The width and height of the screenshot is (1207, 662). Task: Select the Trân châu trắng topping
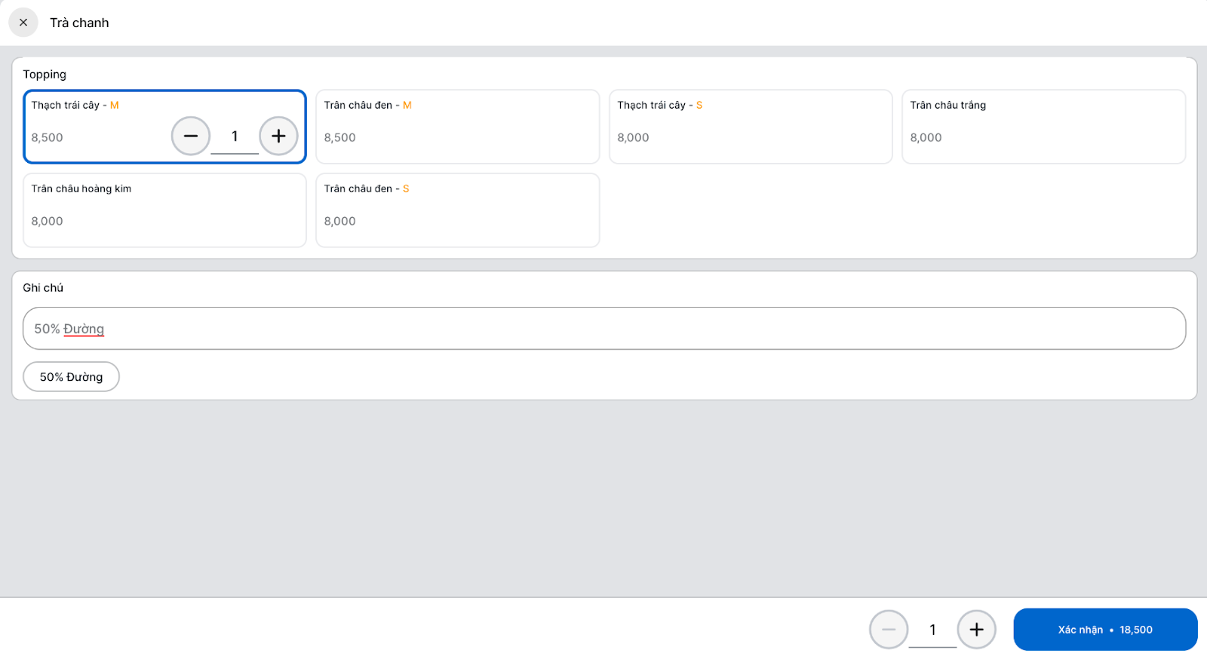point(1043,126)
